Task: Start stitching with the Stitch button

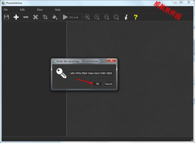Action: pyautogui.click(x=71, y=17)
